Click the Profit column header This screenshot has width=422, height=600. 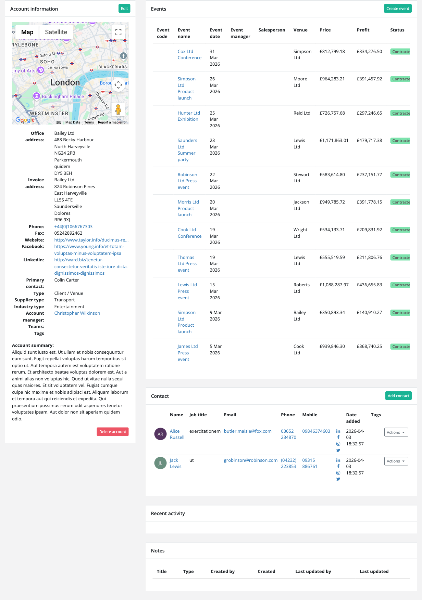click(x=363, y=30)
